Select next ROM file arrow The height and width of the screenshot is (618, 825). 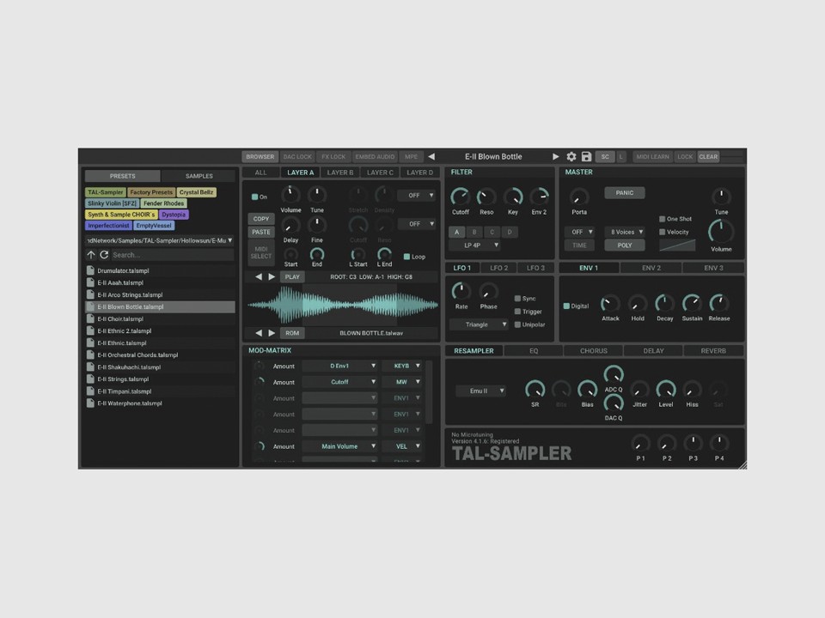[x=272, y=333]
